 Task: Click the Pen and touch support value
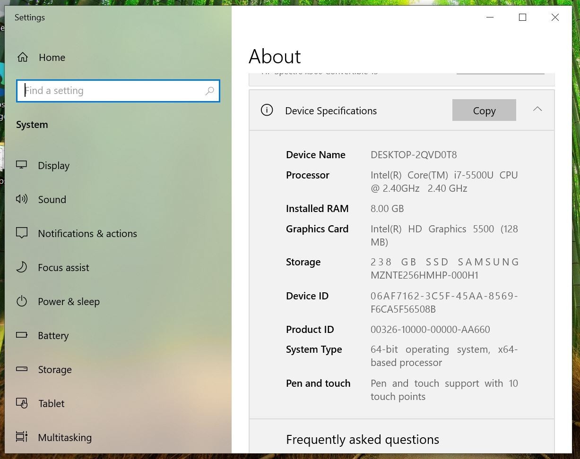pos(444,390)
